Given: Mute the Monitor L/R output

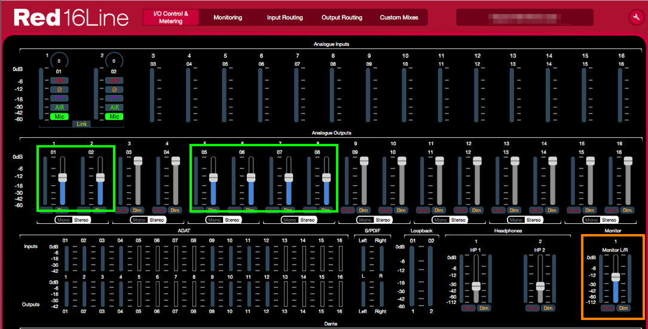Looking at the screenshot, I should pos(608,308).
